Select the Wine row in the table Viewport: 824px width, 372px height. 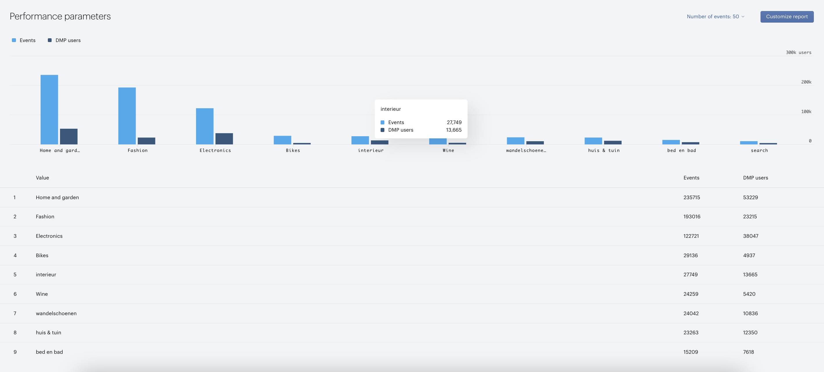[412, 294]
